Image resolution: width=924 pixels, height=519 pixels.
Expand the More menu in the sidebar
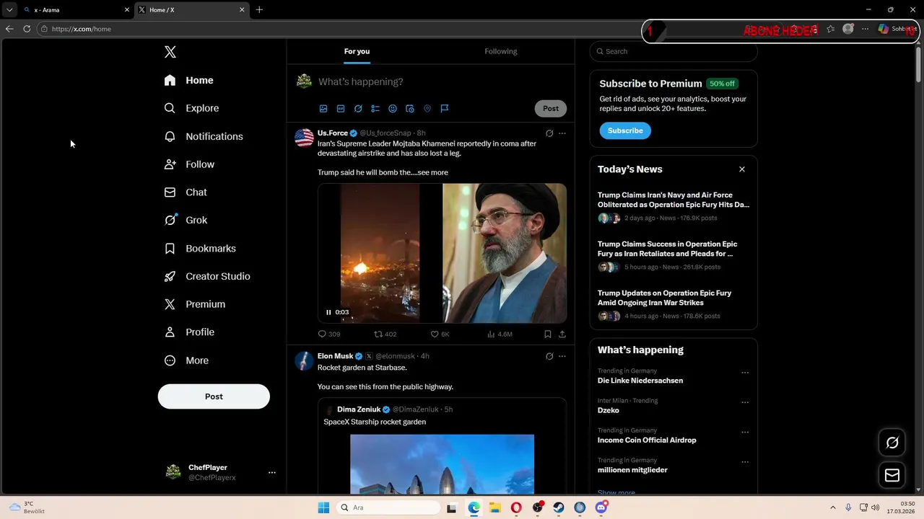pos(187,360)
